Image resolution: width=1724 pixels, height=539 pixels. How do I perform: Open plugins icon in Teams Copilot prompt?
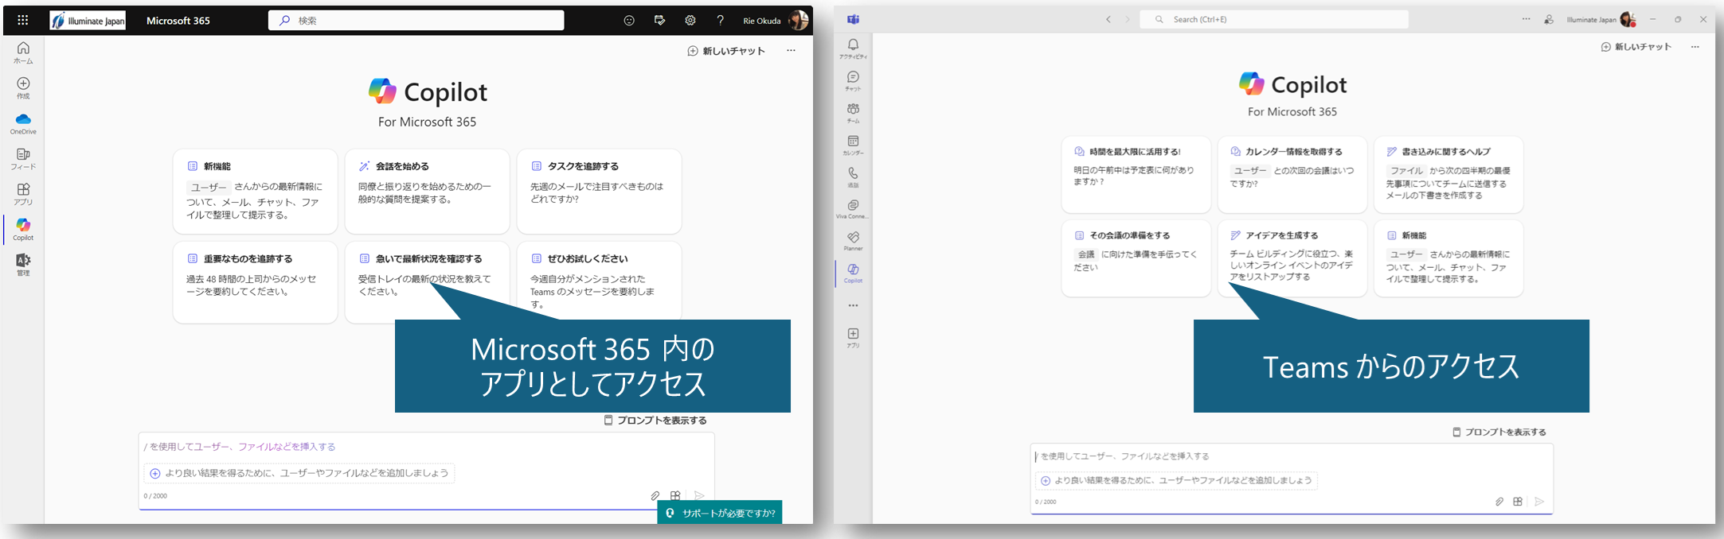[1518, 502]
